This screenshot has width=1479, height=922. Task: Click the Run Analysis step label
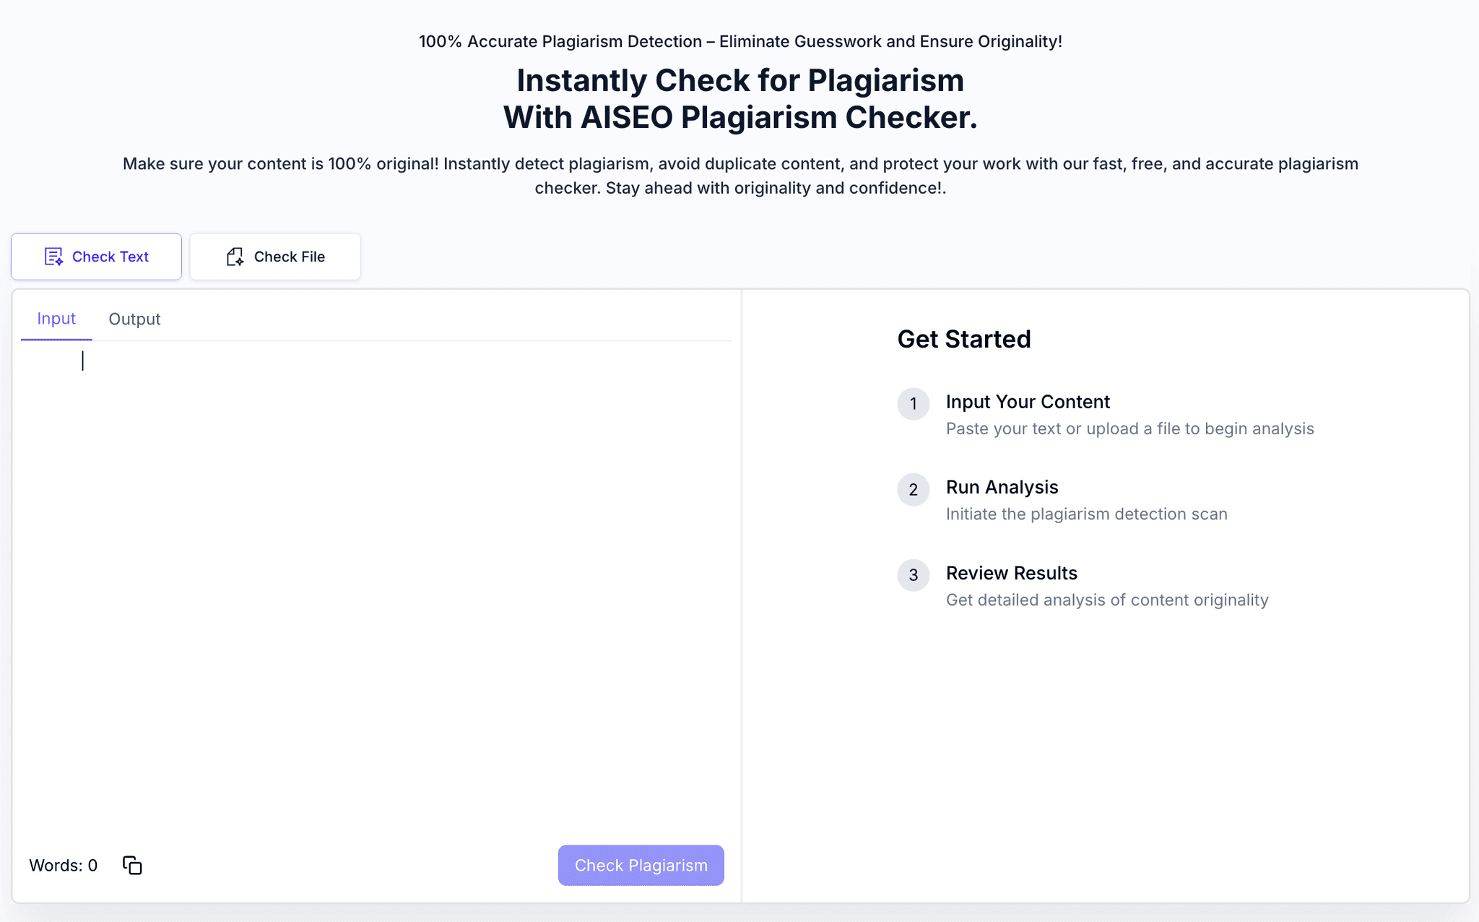tap(1002, 487)
